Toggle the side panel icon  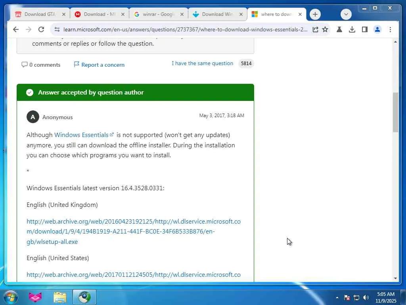click(365, 29)
